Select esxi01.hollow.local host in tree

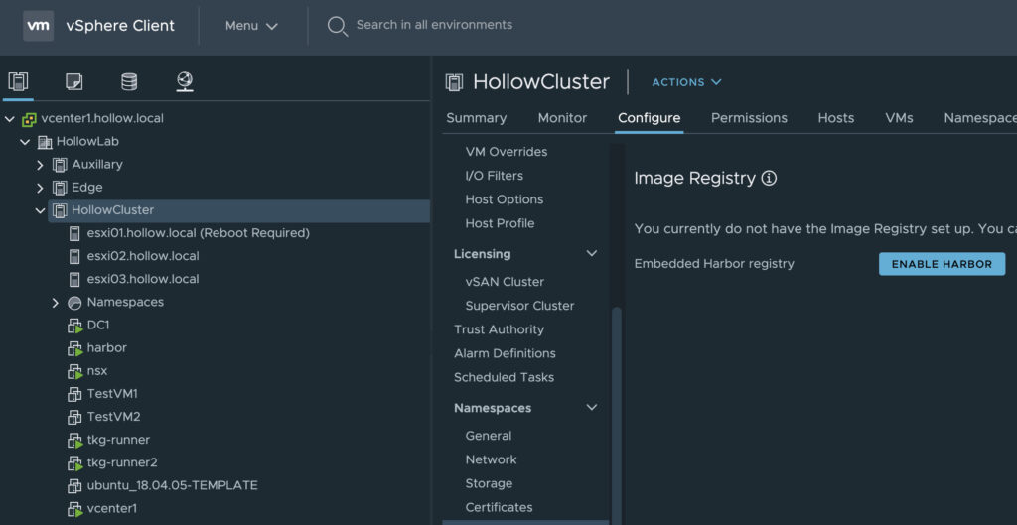[x=198, y=233]
